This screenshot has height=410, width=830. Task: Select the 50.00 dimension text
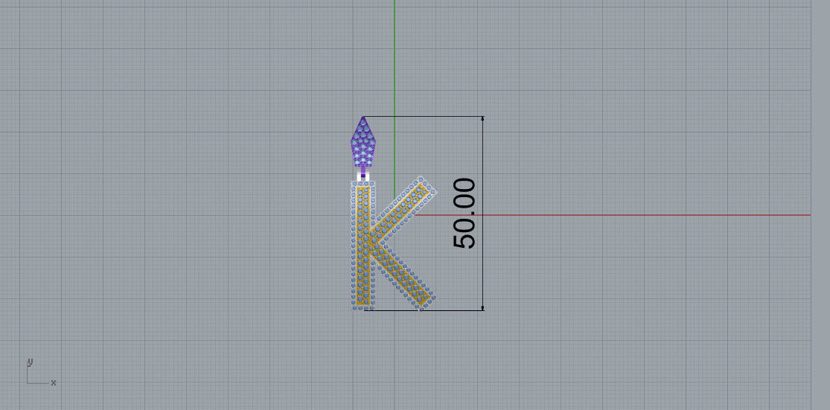click(465, 214)
